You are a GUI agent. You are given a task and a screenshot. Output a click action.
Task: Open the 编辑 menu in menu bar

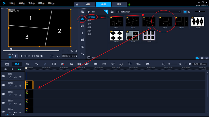tap(22, 3)
